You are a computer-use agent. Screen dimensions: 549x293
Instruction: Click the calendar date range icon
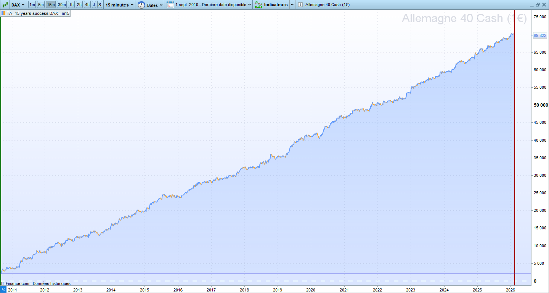coord(170,5)
